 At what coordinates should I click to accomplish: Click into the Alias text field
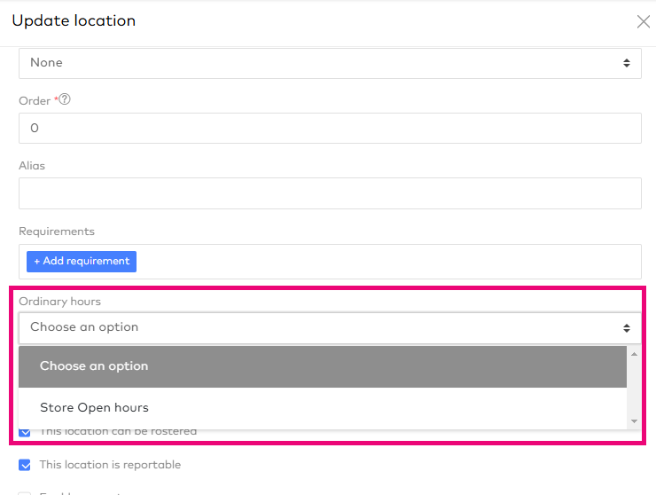[330, 193]
